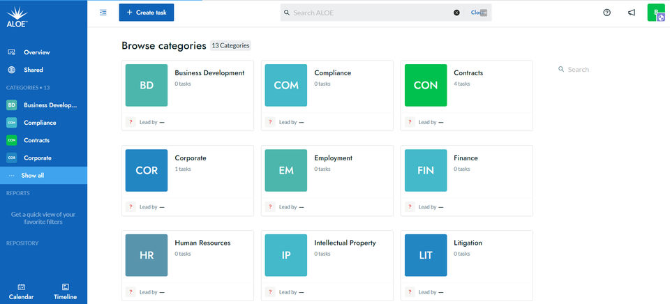Open the COM category tile
The height and width of the screenshot is (304, 670).
(286, 85)
